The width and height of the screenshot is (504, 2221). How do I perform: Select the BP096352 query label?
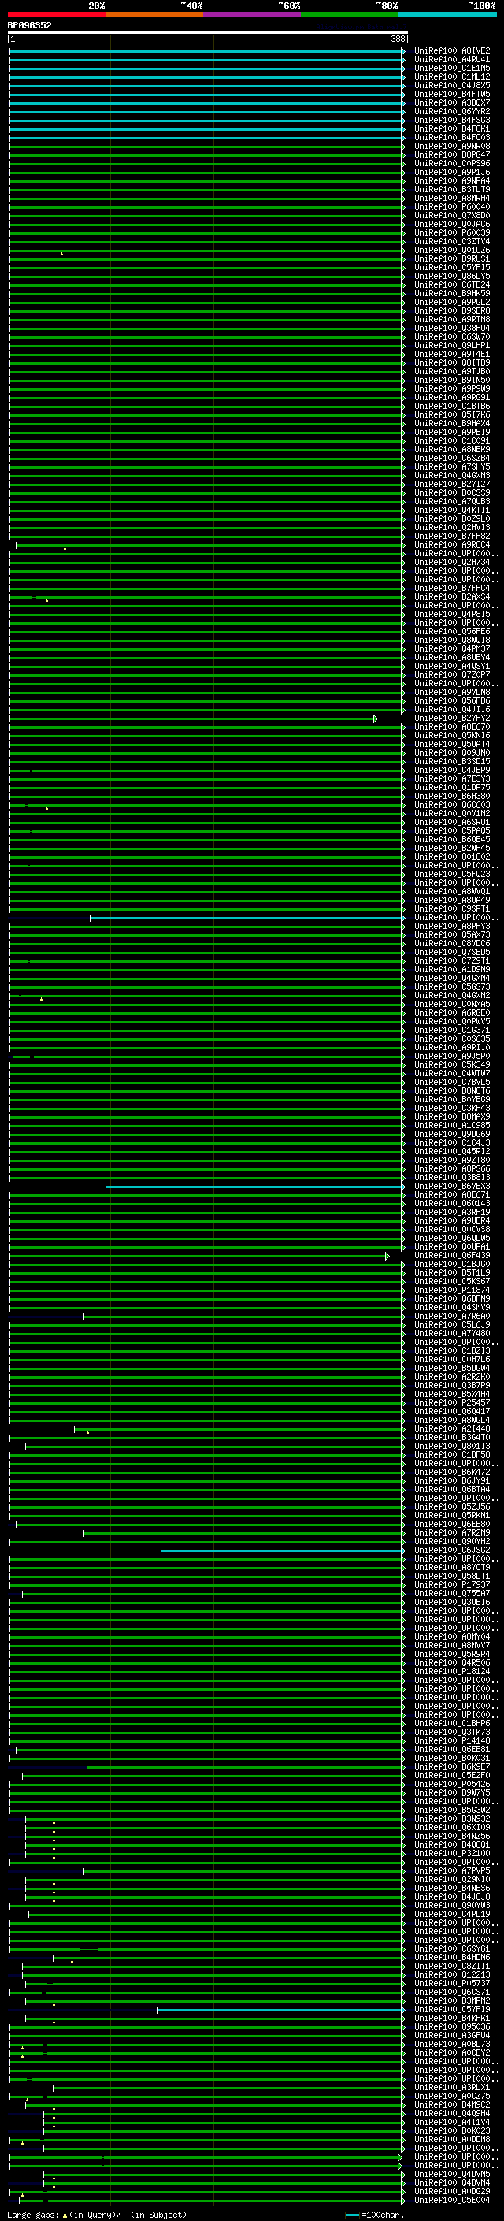click(29, 25)
